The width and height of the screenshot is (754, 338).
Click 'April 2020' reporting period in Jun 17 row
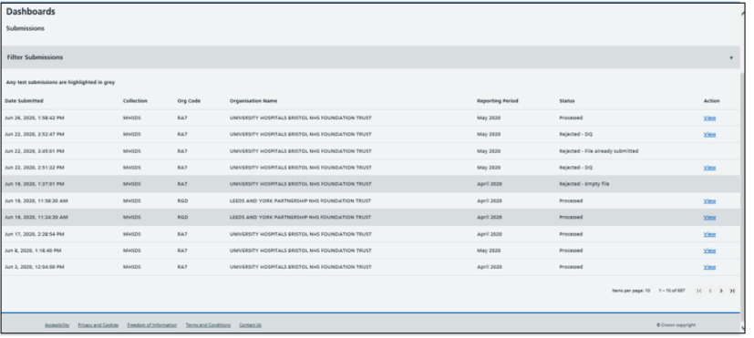pos(490,233)
